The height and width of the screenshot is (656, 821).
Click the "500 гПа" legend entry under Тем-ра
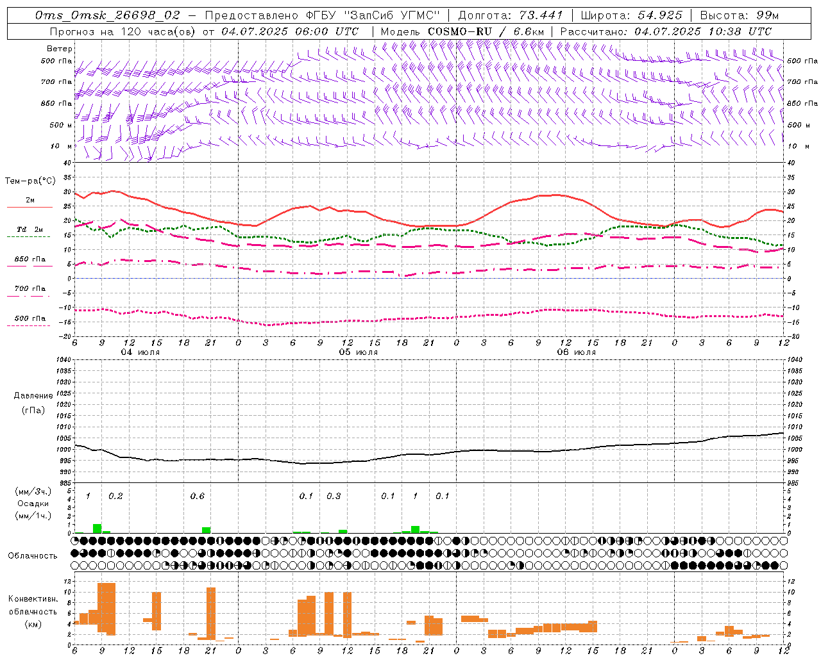(30, 318)
